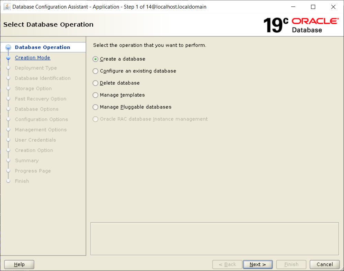The image size is (344, 271).
Task: Pick the 'Manage templates' radio button
Action: tap(95, 95)
